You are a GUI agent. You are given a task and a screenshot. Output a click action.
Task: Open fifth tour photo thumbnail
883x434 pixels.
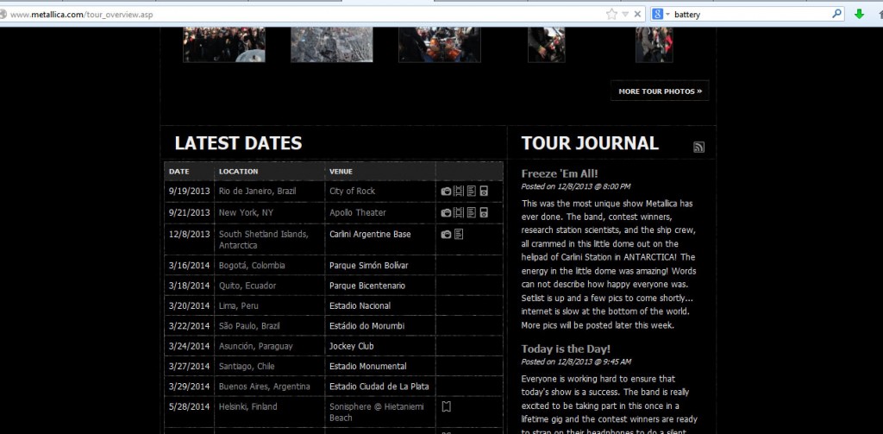pos(654,45)
